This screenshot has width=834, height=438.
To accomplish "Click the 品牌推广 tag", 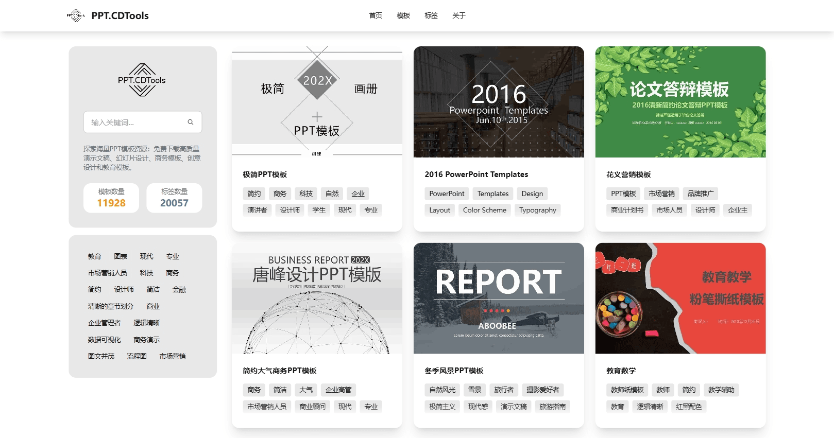I will [701, 194].
